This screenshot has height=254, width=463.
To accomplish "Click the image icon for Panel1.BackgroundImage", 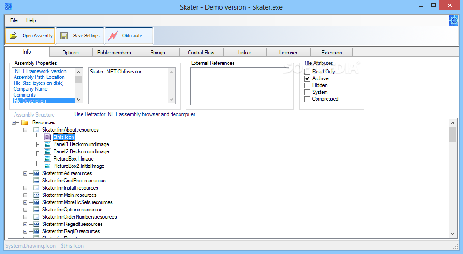I will tap(48, 144).
